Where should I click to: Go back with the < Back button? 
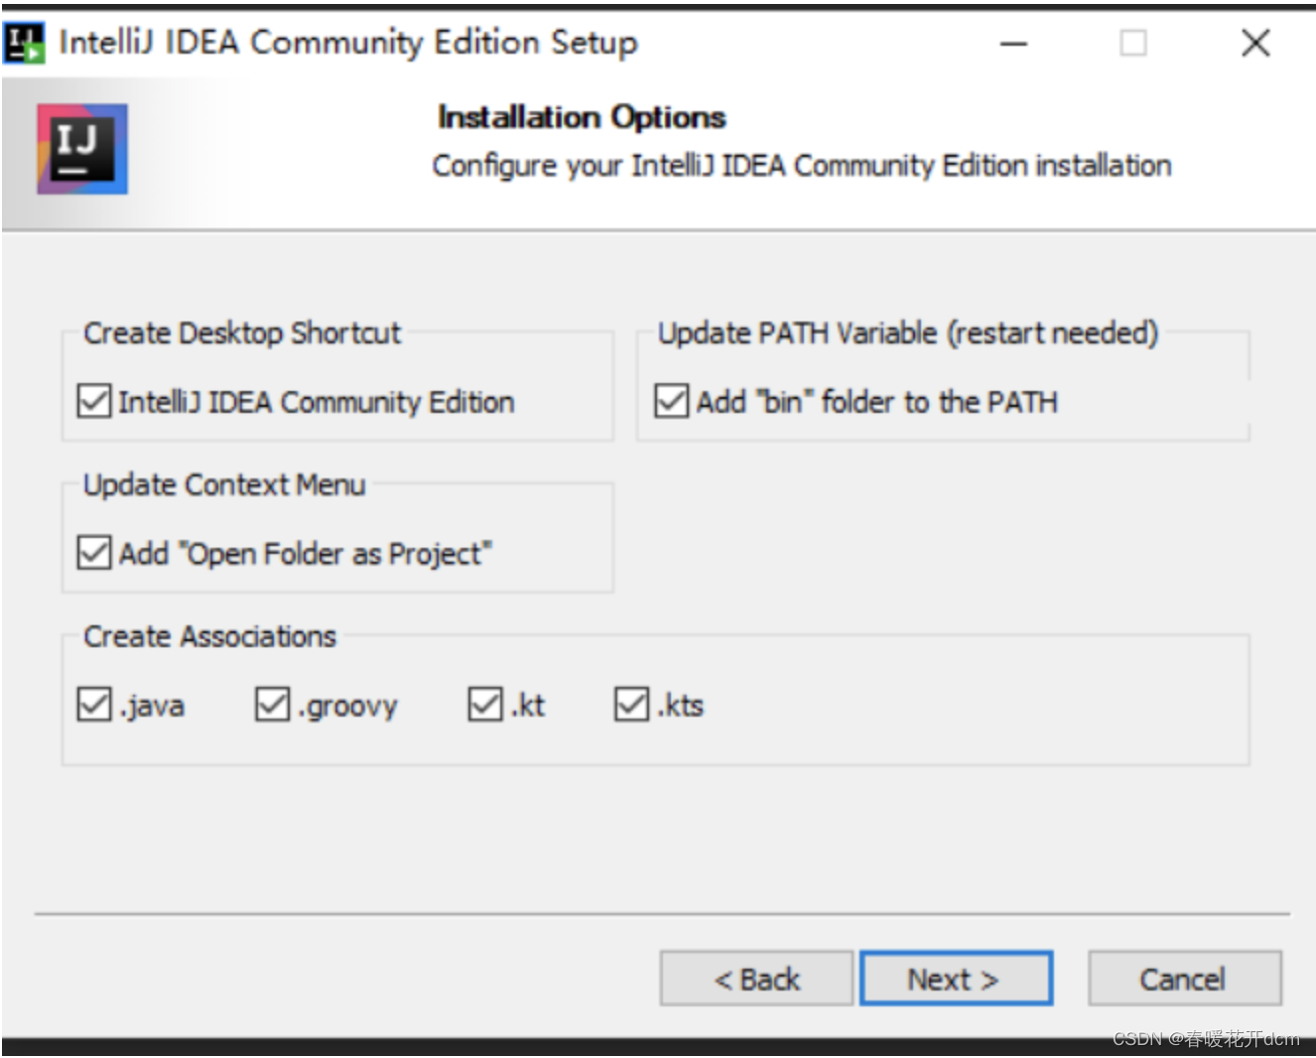tap(756, 979)
